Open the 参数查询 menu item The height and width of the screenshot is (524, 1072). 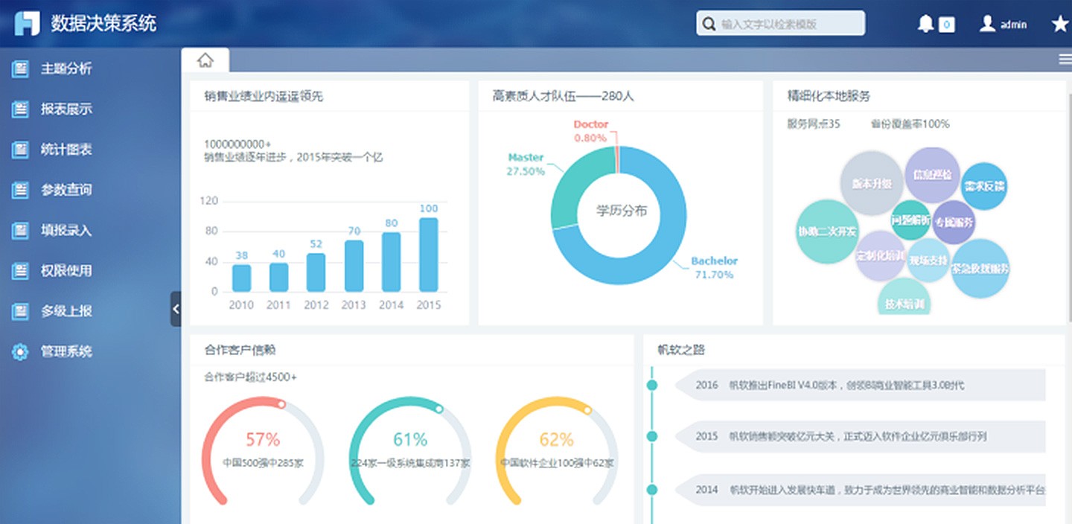point(66,190)
